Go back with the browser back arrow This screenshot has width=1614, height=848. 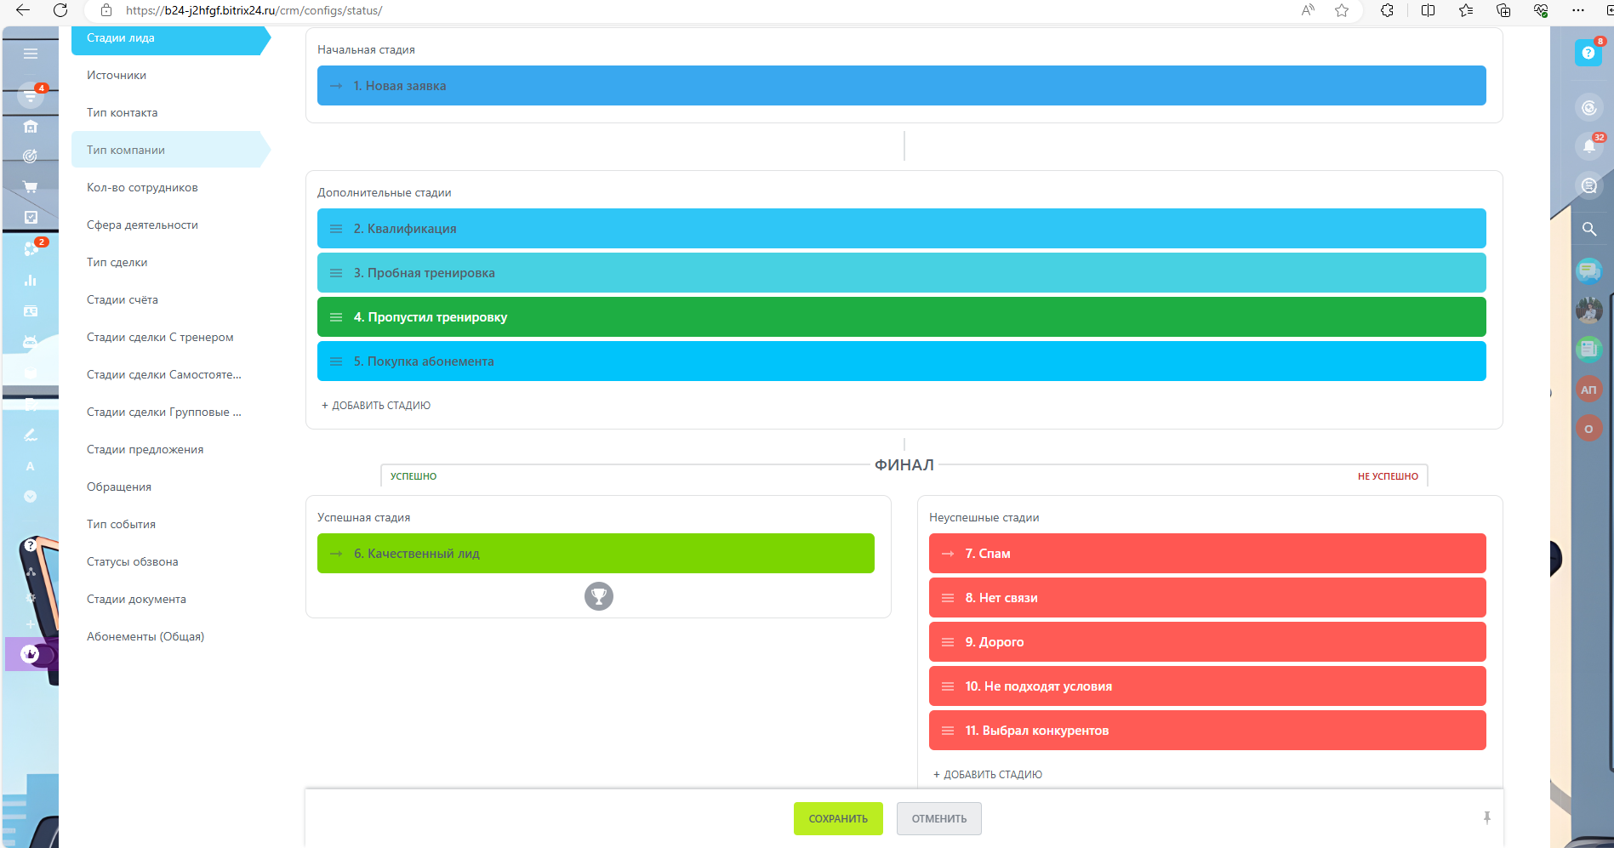23,10
